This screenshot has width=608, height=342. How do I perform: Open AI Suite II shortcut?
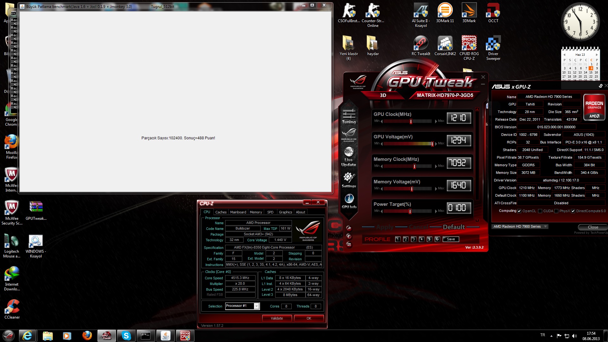point(421,15)
